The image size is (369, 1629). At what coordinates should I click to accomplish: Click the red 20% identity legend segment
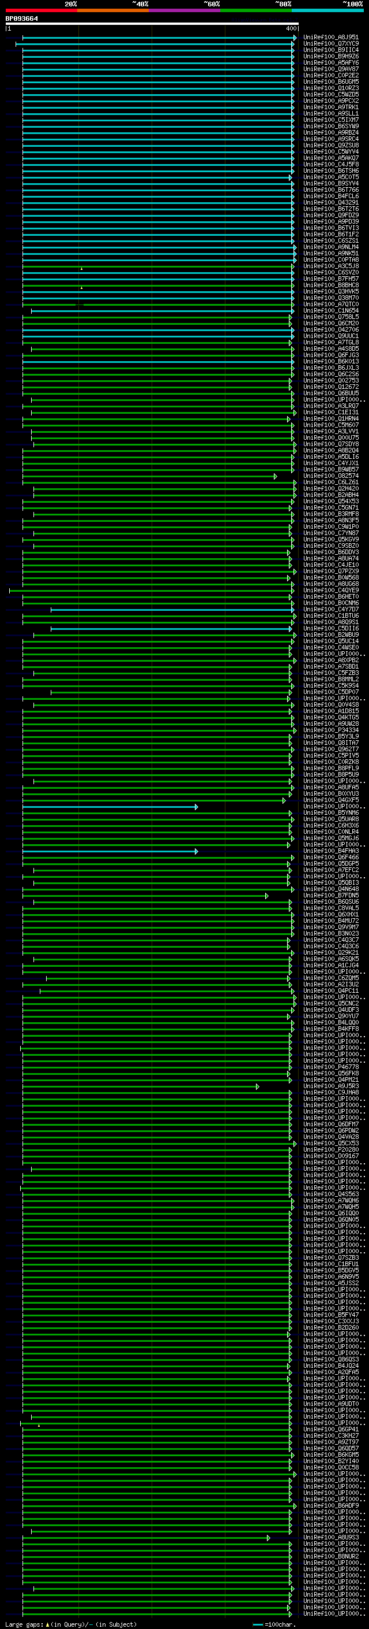coord(42,10)
